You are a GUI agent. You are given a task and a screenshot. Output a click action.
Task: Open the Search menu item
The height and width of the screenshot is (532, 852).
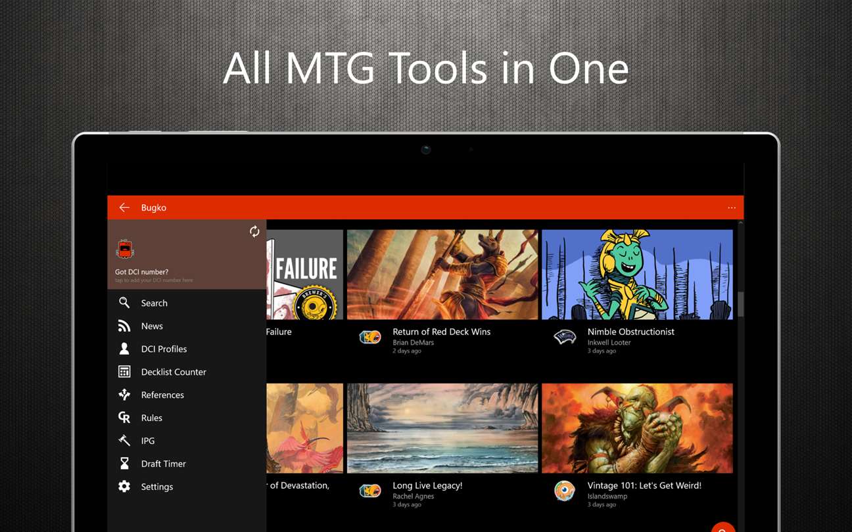pos(187,303)
